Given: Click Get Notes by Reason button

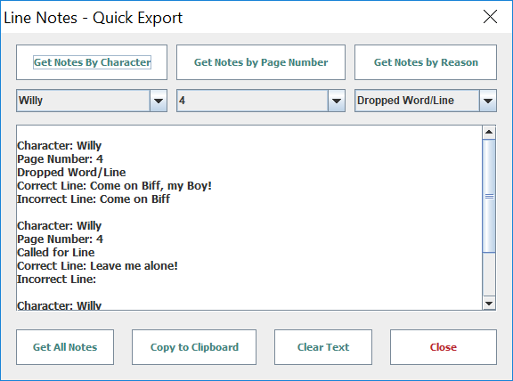Looking at the screenshot, I should point(426,62).
